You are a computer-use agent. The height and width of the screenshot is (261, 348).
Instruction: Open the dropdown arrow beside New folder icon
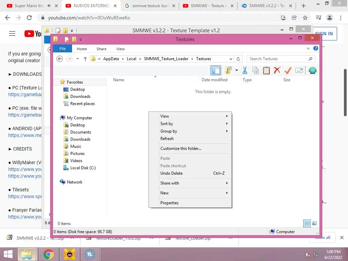point(237,71)
